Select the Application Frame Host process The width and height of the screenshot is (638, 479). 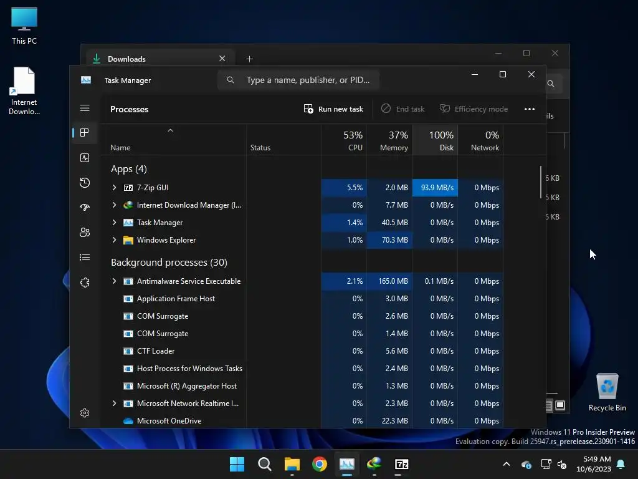pos(302,299)
